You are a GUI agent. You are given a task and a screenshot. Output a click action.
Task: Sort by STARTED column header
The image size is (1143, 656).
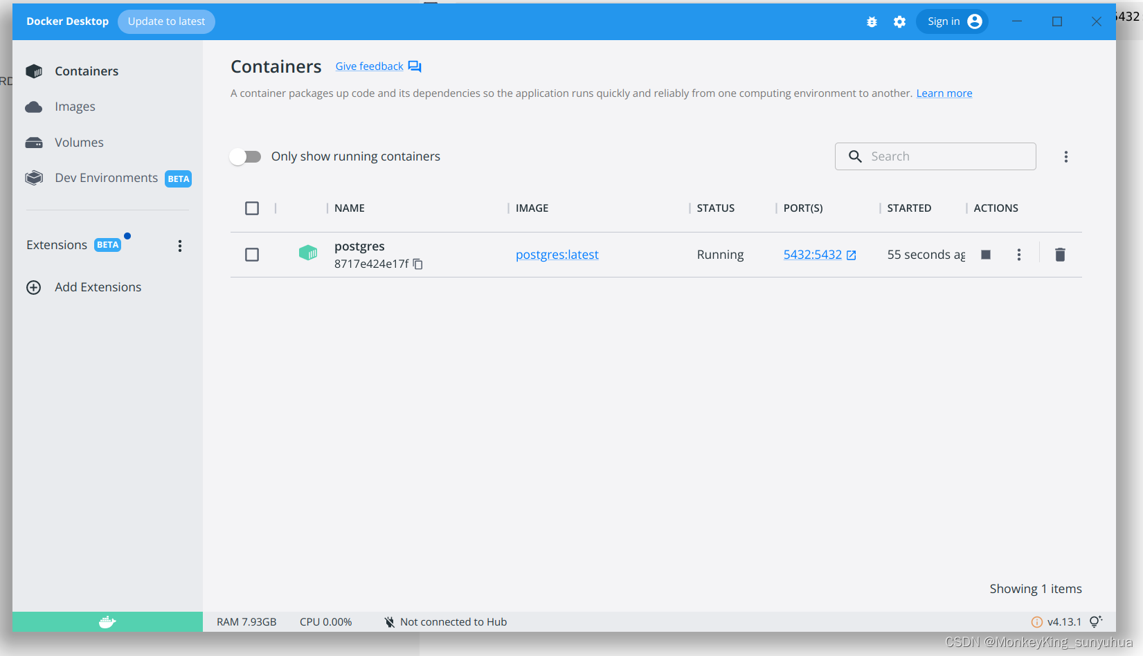pyautogui.click(x=909, y=208)
